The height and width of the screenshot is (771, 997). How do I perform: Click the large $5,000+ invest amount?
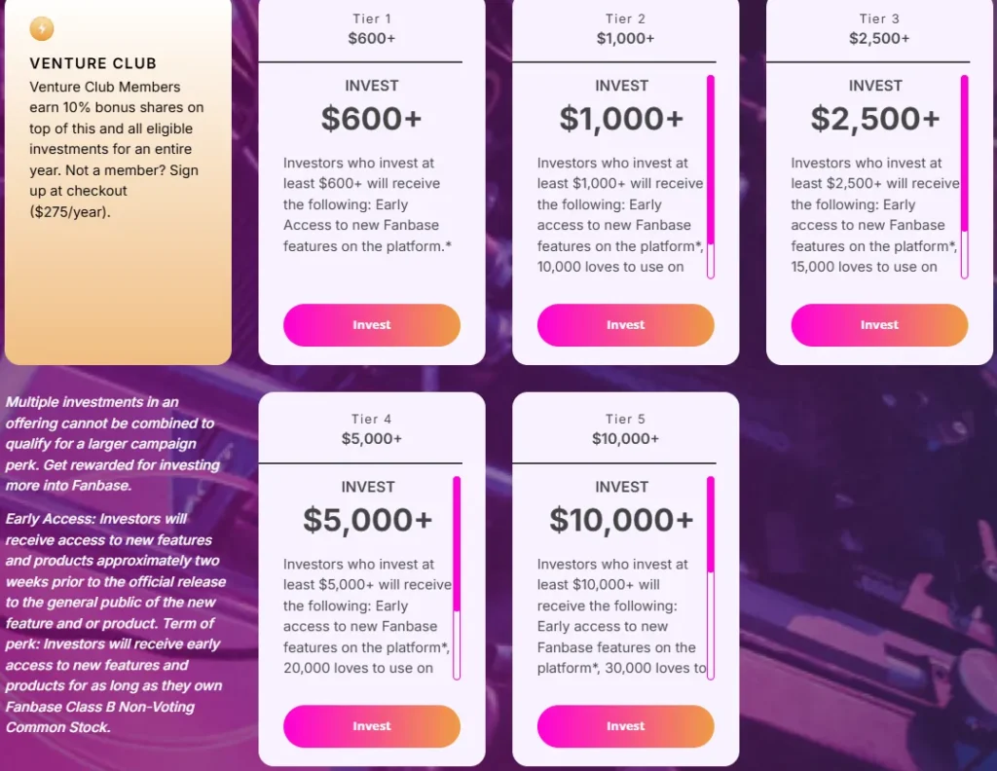point(367,520)
